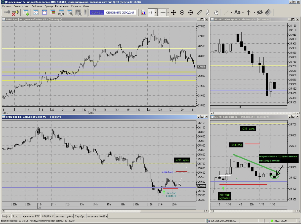Click the grey key connect icon
This screenshot has width=301, height=224.
[x=7, y=13]
